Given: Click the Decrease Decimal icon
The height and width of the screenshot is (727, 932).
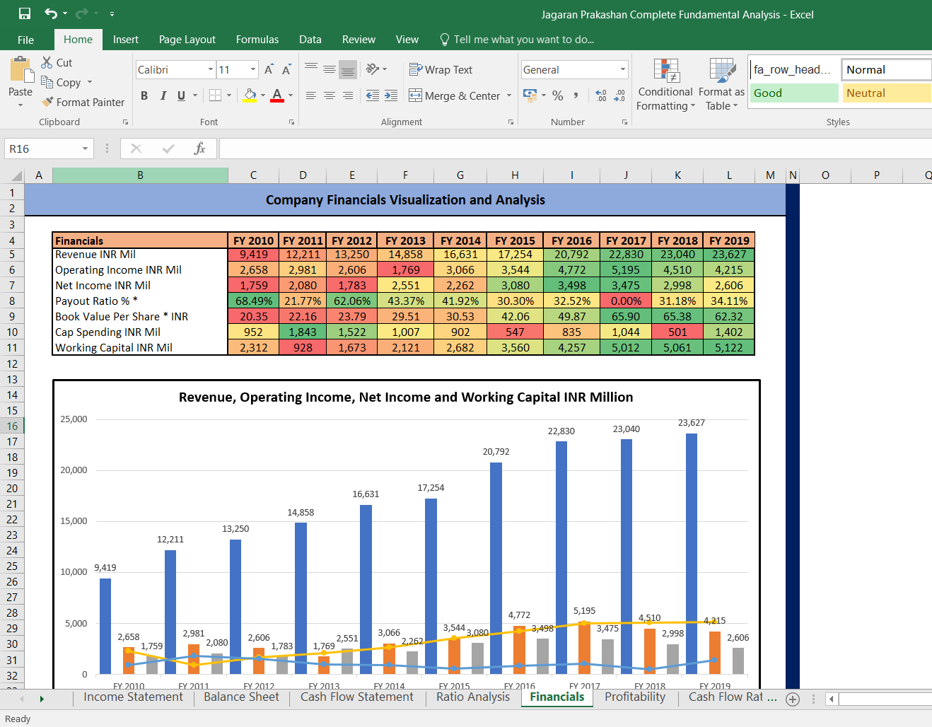Looking at the screenshot, I should (619, 95).
